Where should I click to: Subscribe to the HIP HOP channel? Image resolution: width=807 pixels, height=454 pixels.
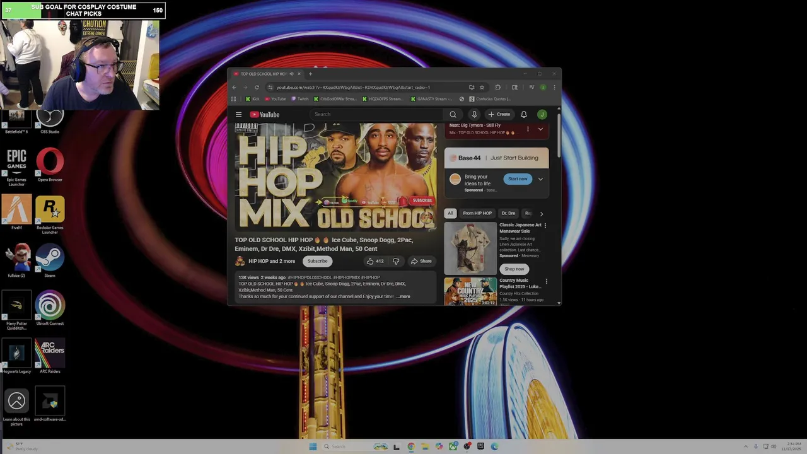click(x=317, y=261)
